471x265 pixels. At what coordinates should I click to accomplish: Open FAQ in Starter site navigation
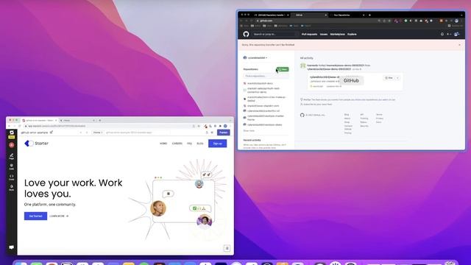189,144
